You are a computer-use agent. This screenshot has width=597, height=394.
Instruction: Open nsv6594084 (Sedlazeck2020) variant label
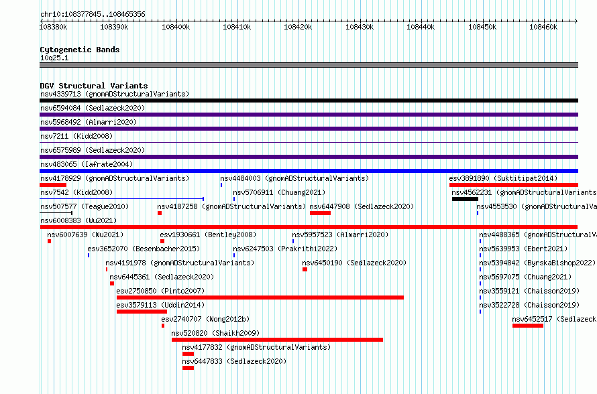point(93,108)
